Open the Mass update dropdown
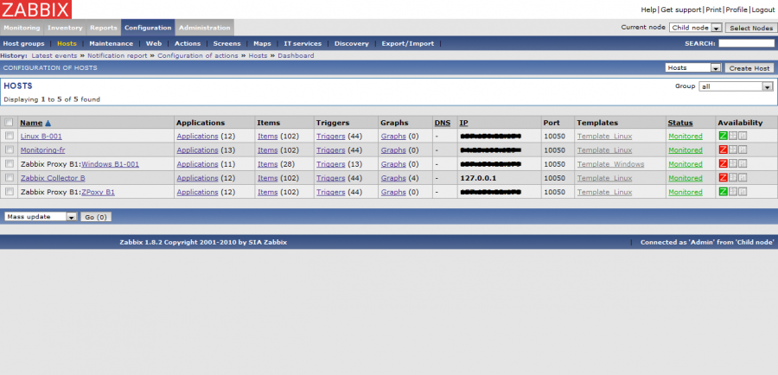The width and height of the screenshot is (778, 375). (x=41, y=217)
